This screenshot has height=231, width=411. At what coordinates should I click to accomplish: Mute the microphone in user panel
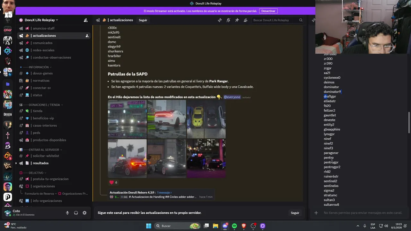[67, 213]
